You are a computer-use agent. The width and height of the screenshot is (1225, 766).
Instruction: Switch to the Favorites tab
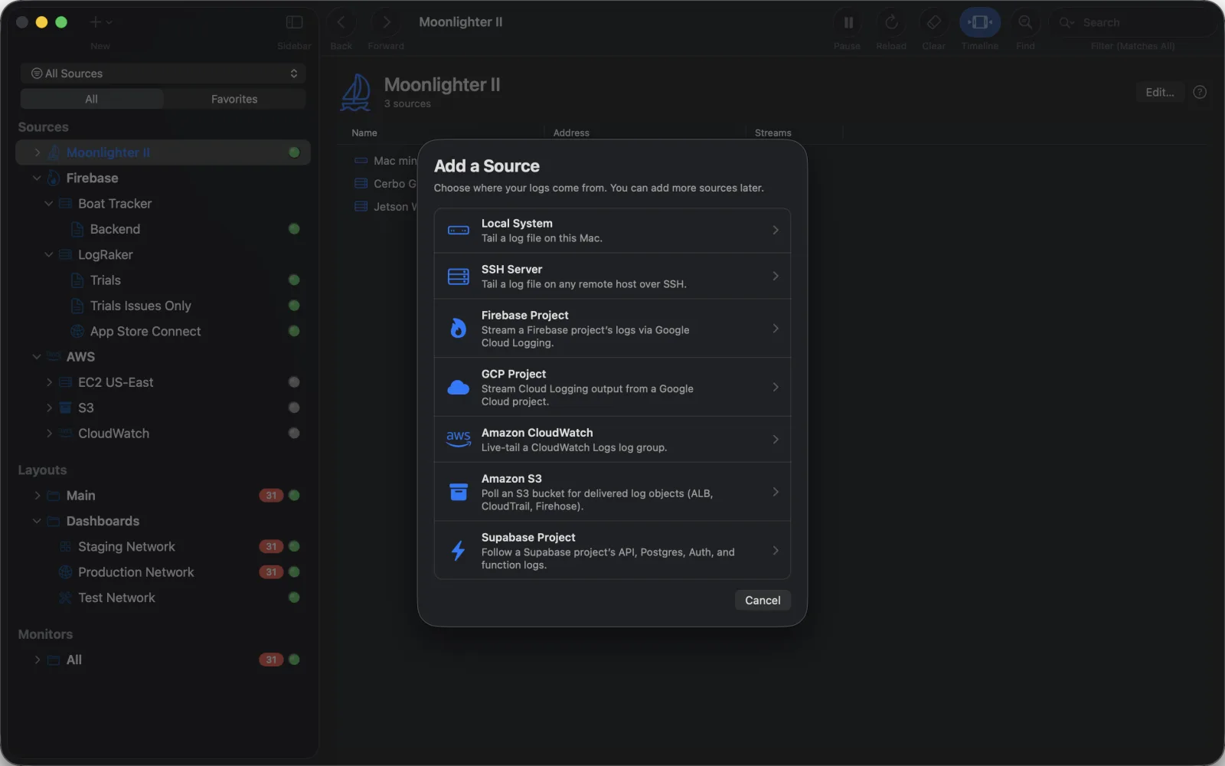click(x=234, y=99)
